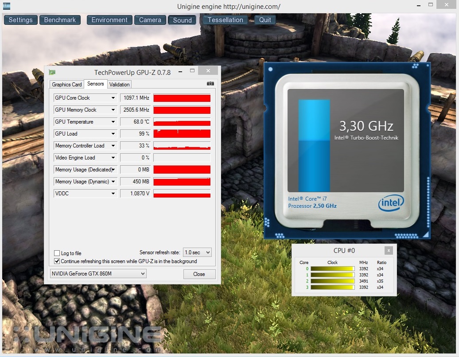
Task: Click the Intel logo on the Turbo Boost gadget
Action: [391, 202]
